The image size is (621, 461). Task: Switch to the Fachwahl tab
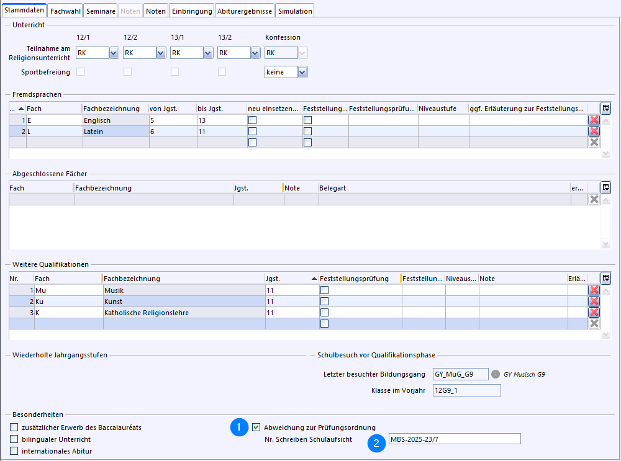click(x=65, y=11)
